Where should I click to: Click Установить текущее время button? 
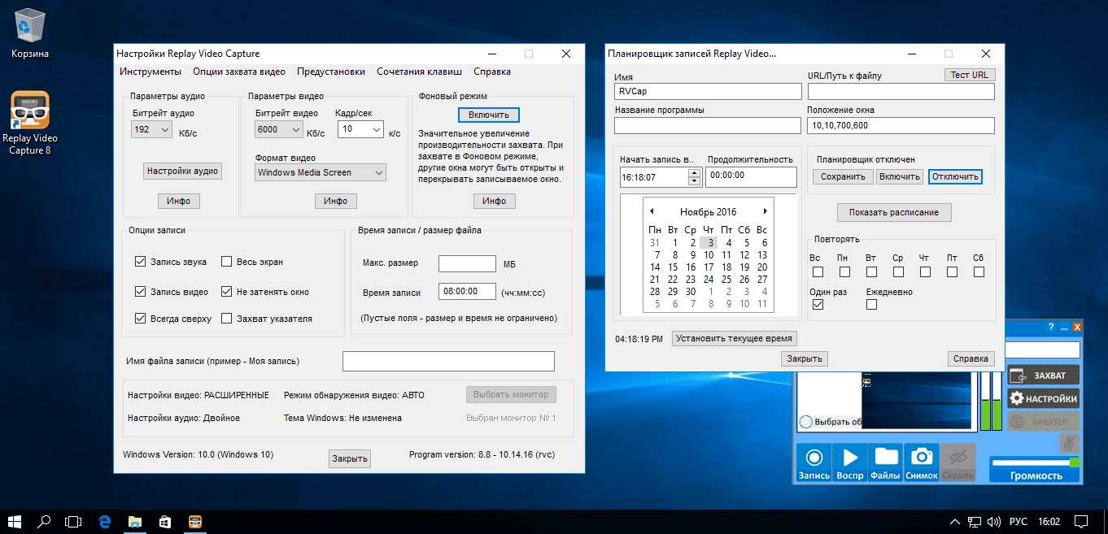pyautogui.click(x=735, y=338)
